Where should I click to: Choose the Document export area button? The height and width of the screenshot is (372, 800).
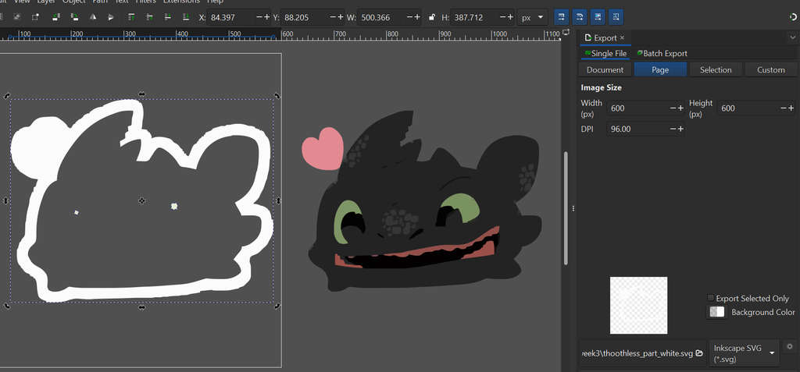point(605,69)
